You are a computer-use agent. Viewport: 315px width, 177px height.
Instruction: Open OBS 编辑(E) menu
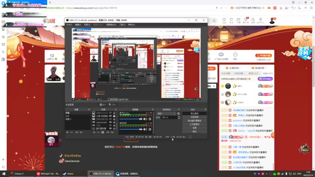pyautogui.click(x=78, y=25)
